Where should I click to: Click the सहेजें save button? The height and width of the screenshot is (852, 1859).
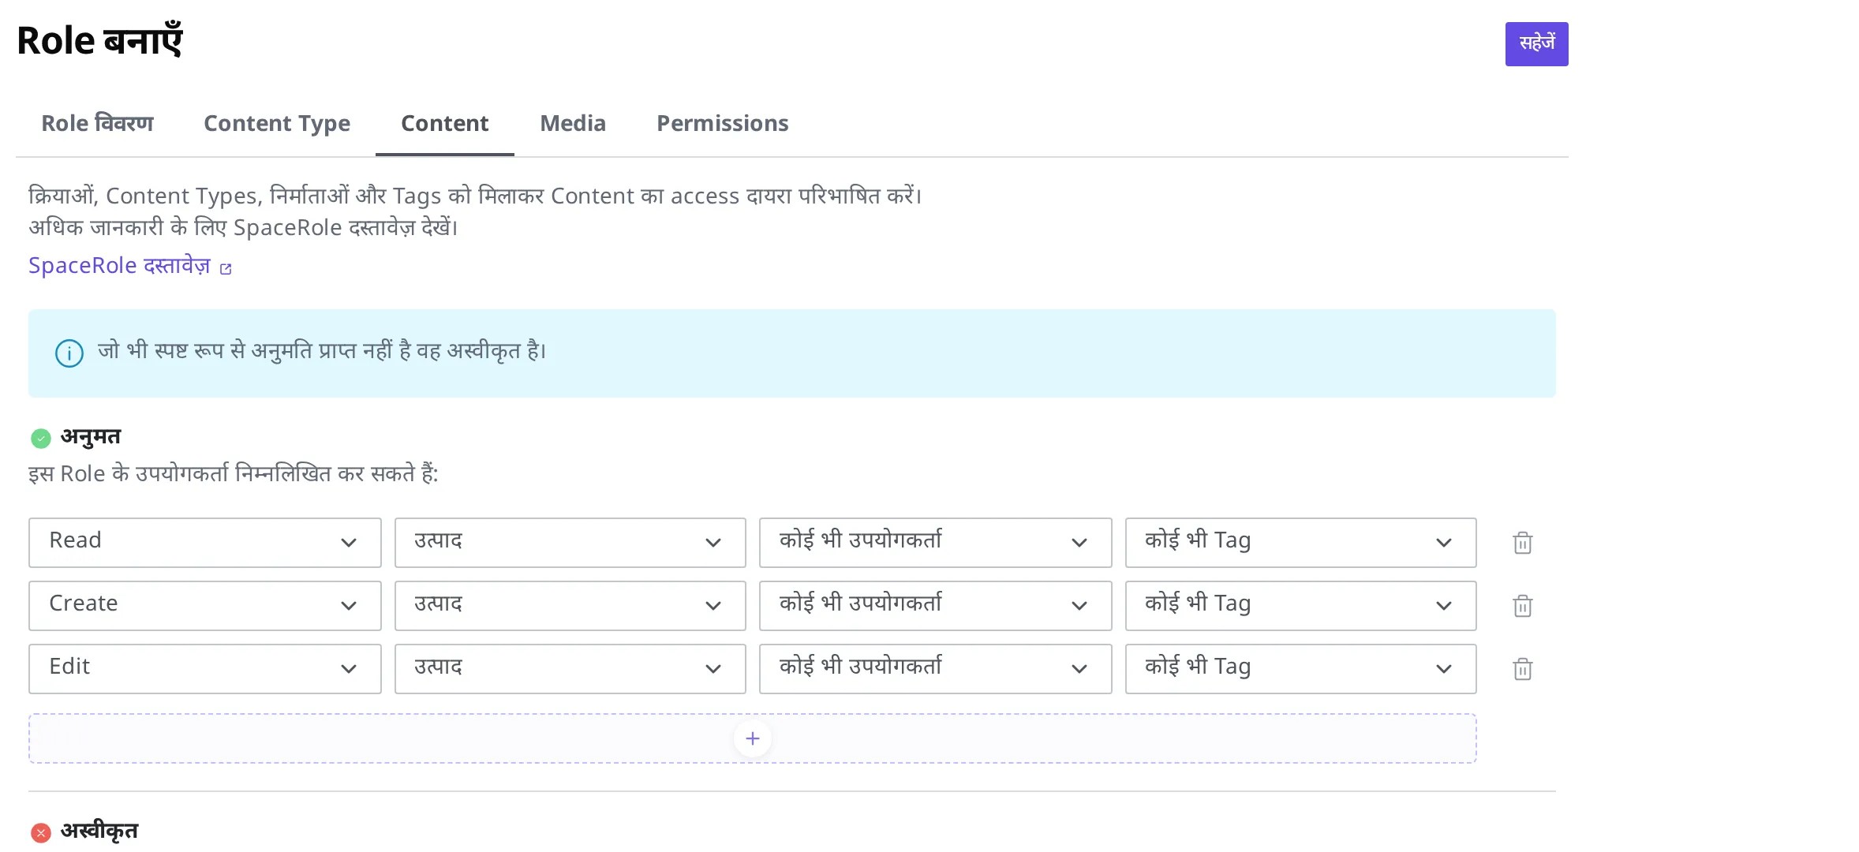coord(1536,44)
